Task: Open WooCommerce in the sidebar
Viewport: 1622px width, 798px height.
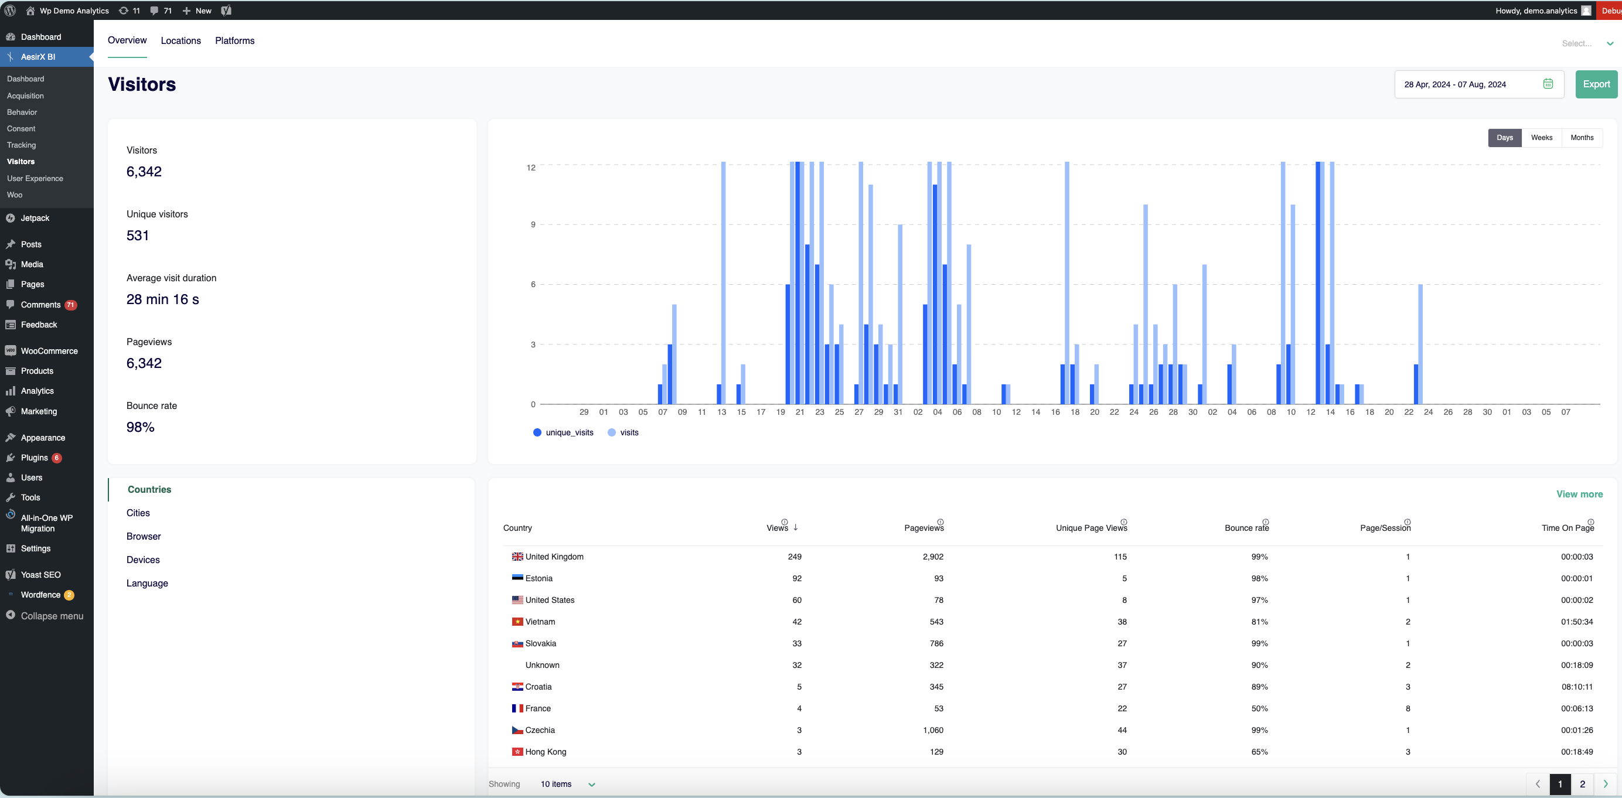Action: tap(47, 350)
